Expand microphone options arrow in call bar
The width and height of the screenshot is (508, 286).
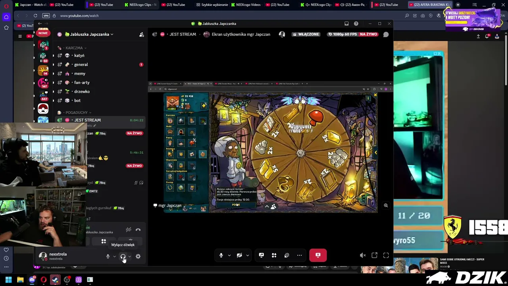click(229, 255)
